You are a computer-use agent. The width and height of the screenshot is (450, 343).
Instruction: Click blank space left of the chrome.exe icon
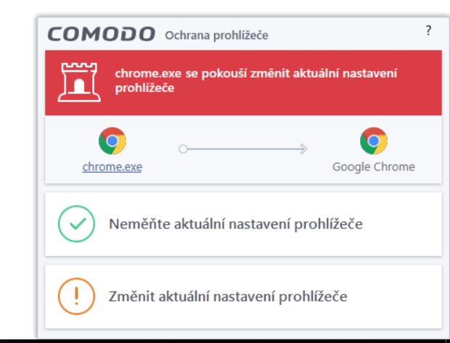(x=65, y=149)
